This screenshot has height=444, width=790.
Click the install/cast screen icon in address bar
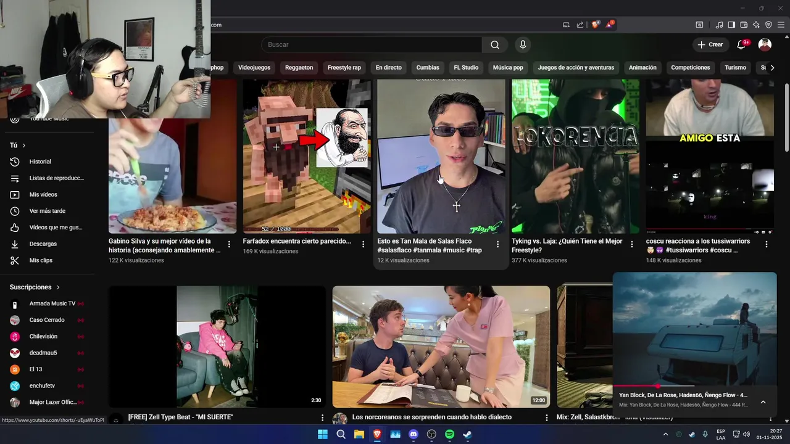click(567, 25)
